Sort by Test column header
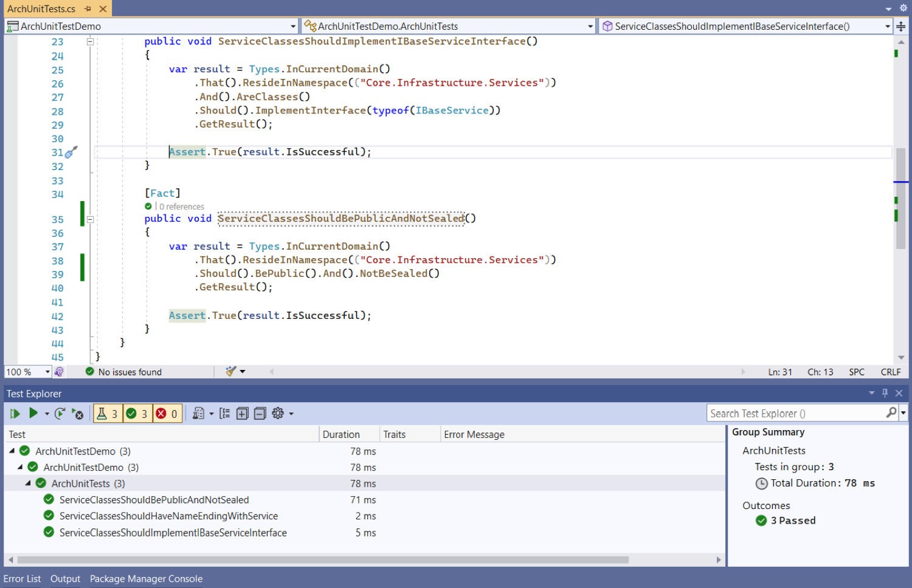 pos(162,434)
